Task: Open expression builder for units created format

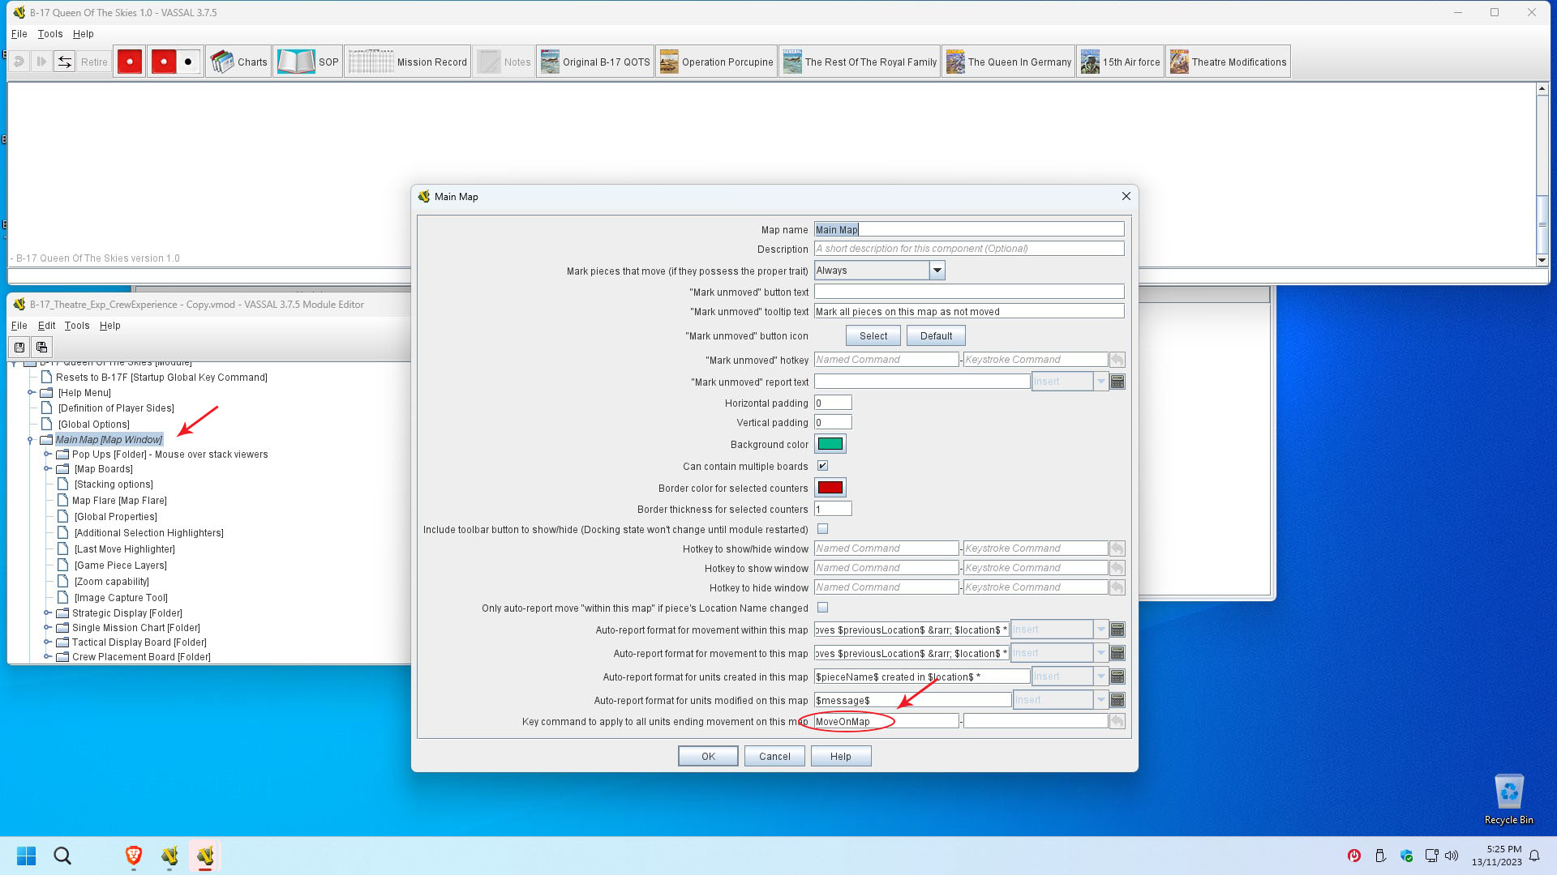Action: pos(1117,677)
